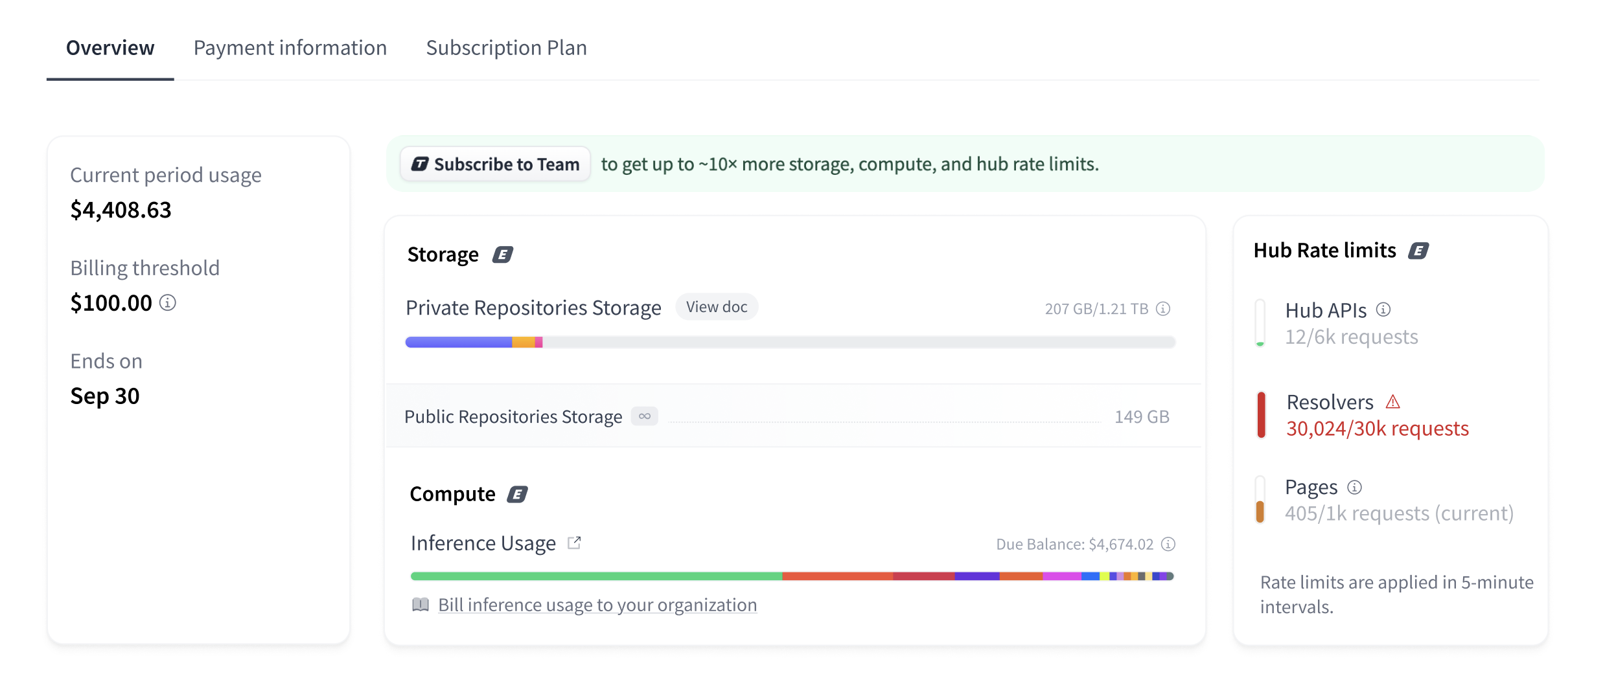Image resolution: width=1616 pixels, height=698 pixels.
Task: Click the green segment of Inference Usage bar
Action: point(596,576)
